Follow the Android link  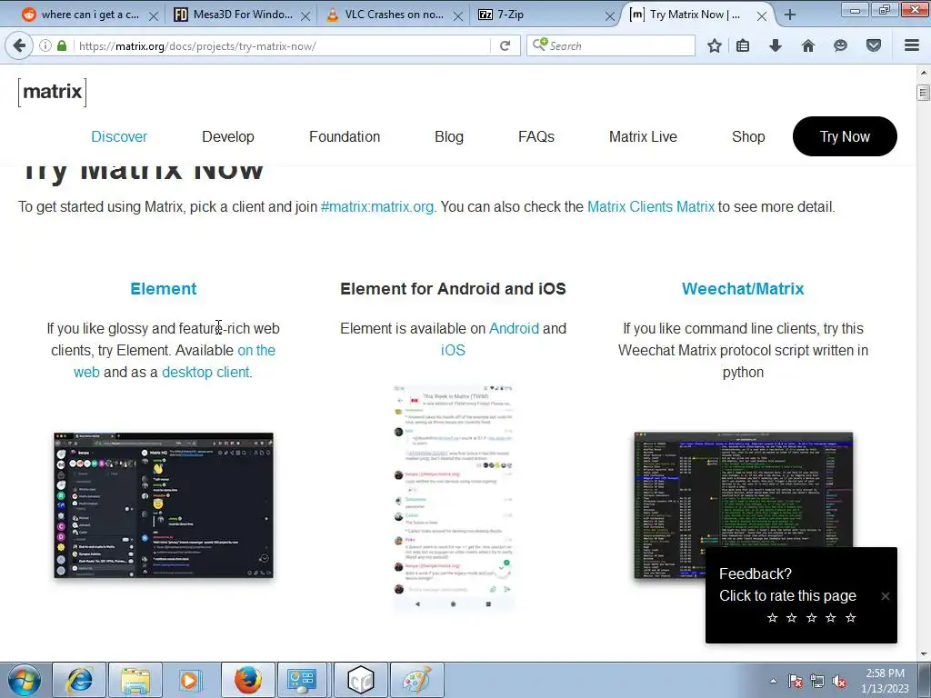[x=515, y=328]
